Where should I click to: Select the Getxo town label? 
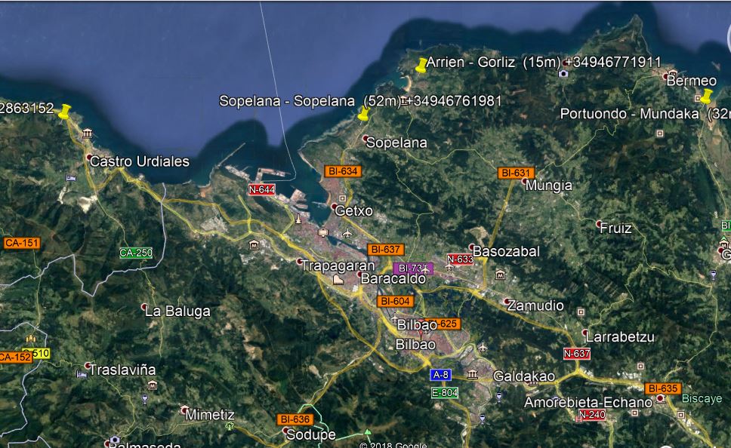[x=353, y=210]
